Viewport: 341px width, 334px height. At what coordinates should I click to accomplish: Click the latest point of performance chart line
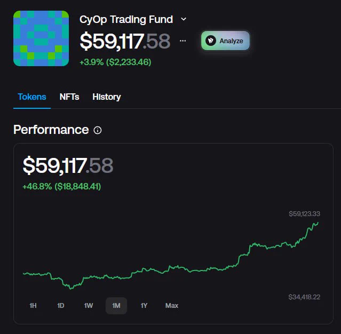[x=318, y=222]
